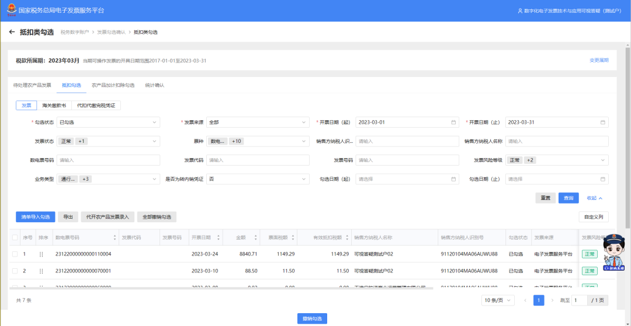Collapse filters with 收起

[594, 198]
